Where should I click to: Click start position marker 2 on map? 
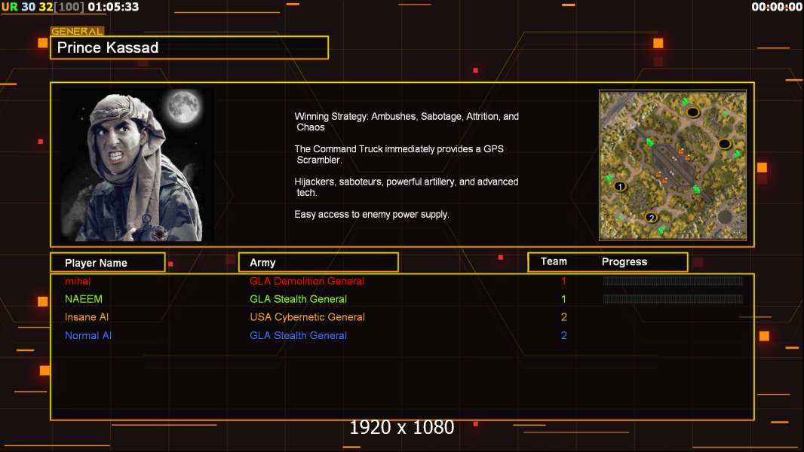(x=651, y=218)
